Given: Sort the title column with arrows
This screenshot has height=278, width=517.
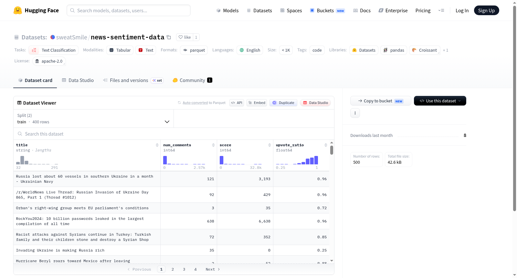Looking at the screenshot, I should pos(157,145).
